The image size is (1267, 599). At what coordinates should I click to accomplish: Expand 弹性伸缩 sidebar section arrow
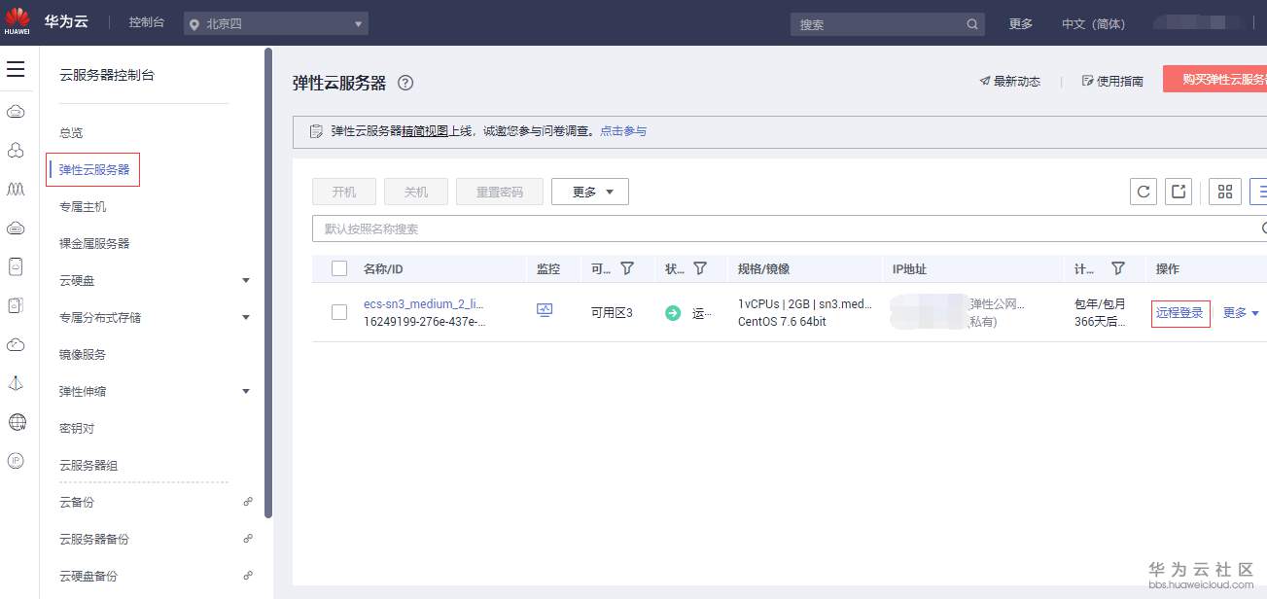click(x=246, y=392)
